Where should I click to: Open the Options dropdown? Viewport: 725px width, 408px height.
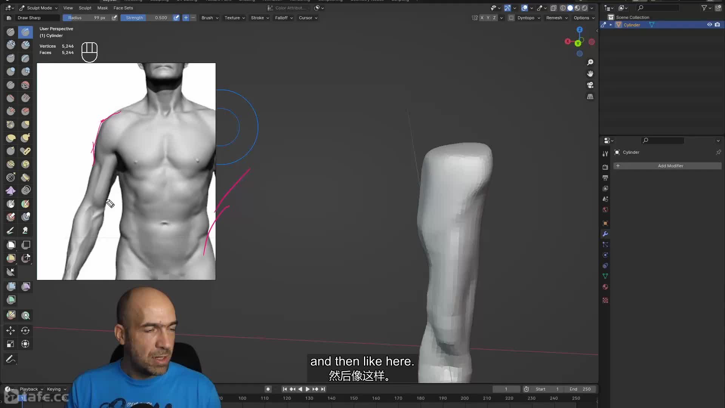click(x=584, y=18)
